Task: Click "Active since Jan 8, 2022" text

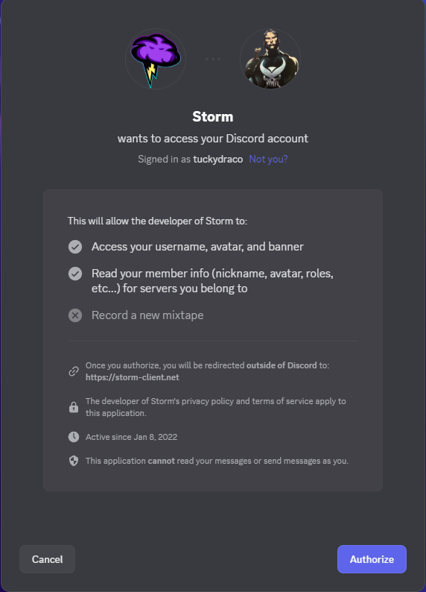Action: pos(131,437)
